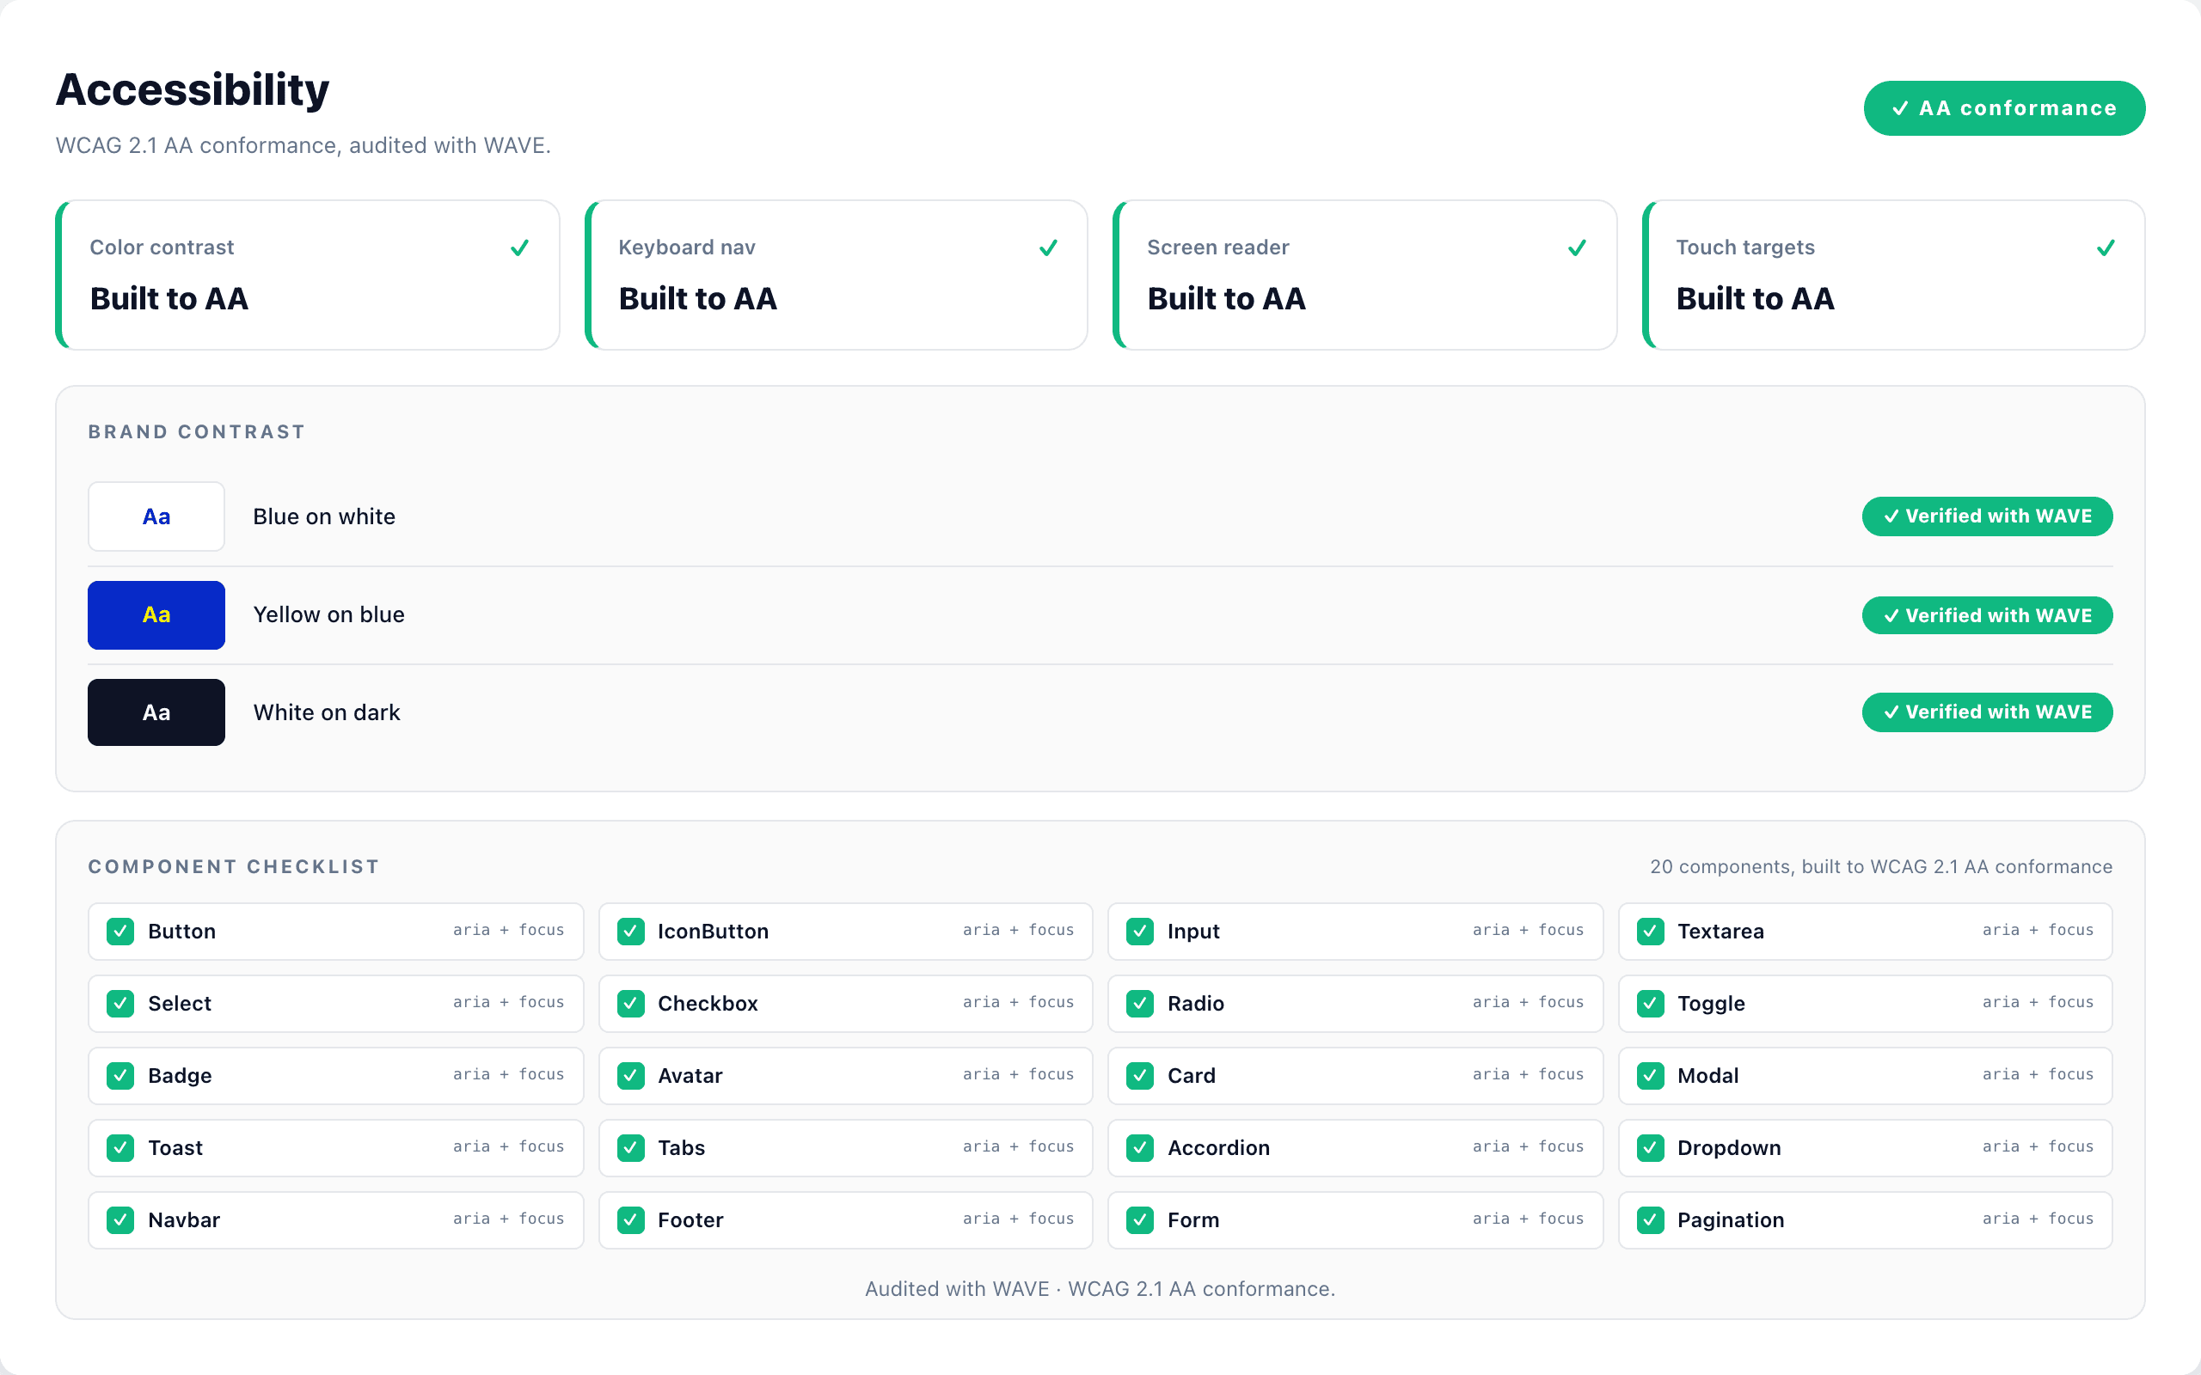The height and width of the screenshot is (1375, 2201).
Task: Click Verified with WAVE badge for White on dark
Action: pos(1987,712)
